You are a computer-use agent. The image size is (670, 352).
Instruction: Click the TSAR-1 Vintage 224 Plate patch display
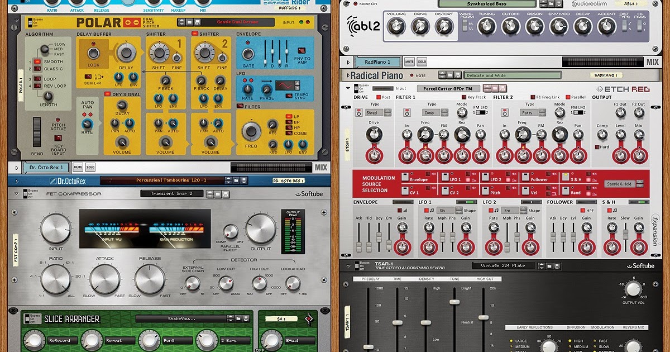(504, 265)
